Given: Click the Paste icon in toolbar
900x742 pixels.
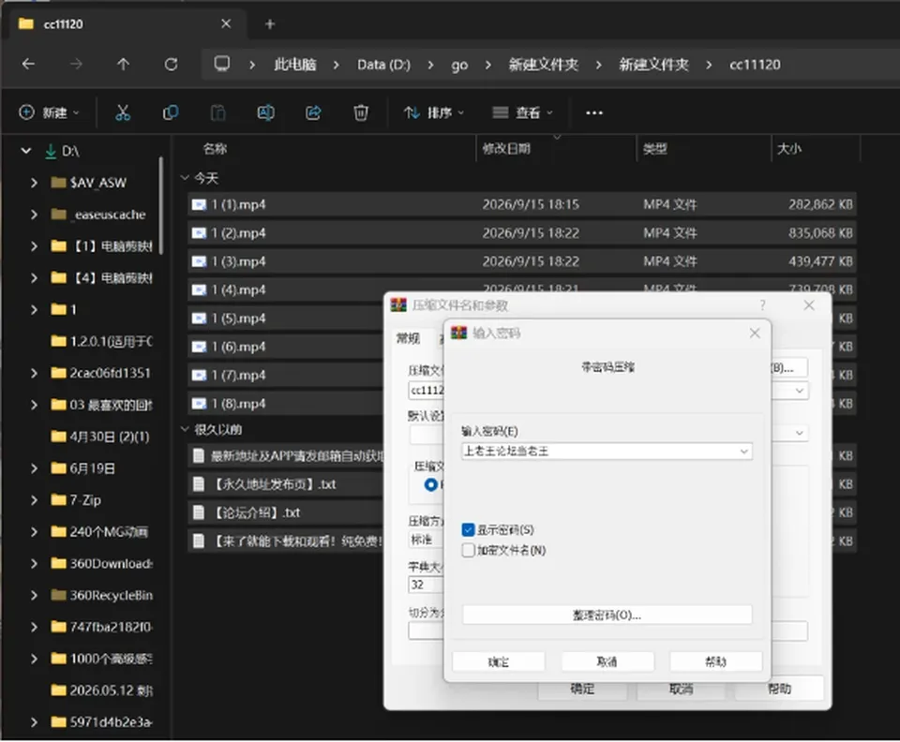Looking at the screenshot, I should (x=218, y=112).
